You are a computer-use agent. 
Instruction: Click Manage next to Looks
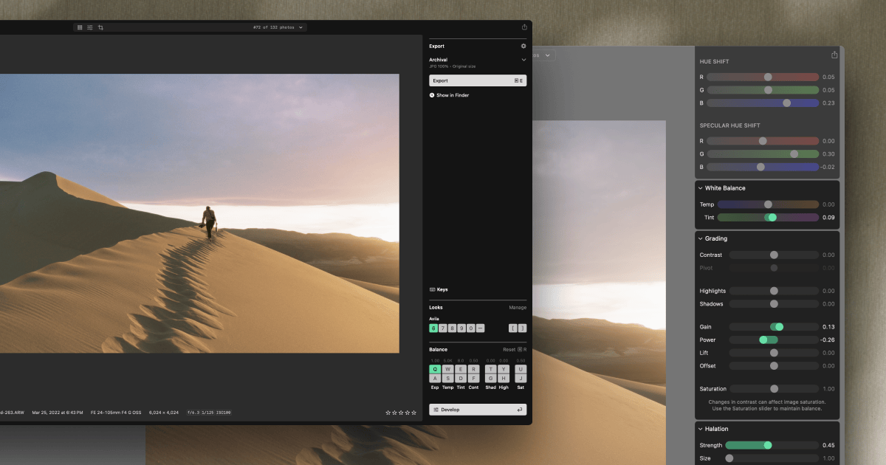point(518,307)
